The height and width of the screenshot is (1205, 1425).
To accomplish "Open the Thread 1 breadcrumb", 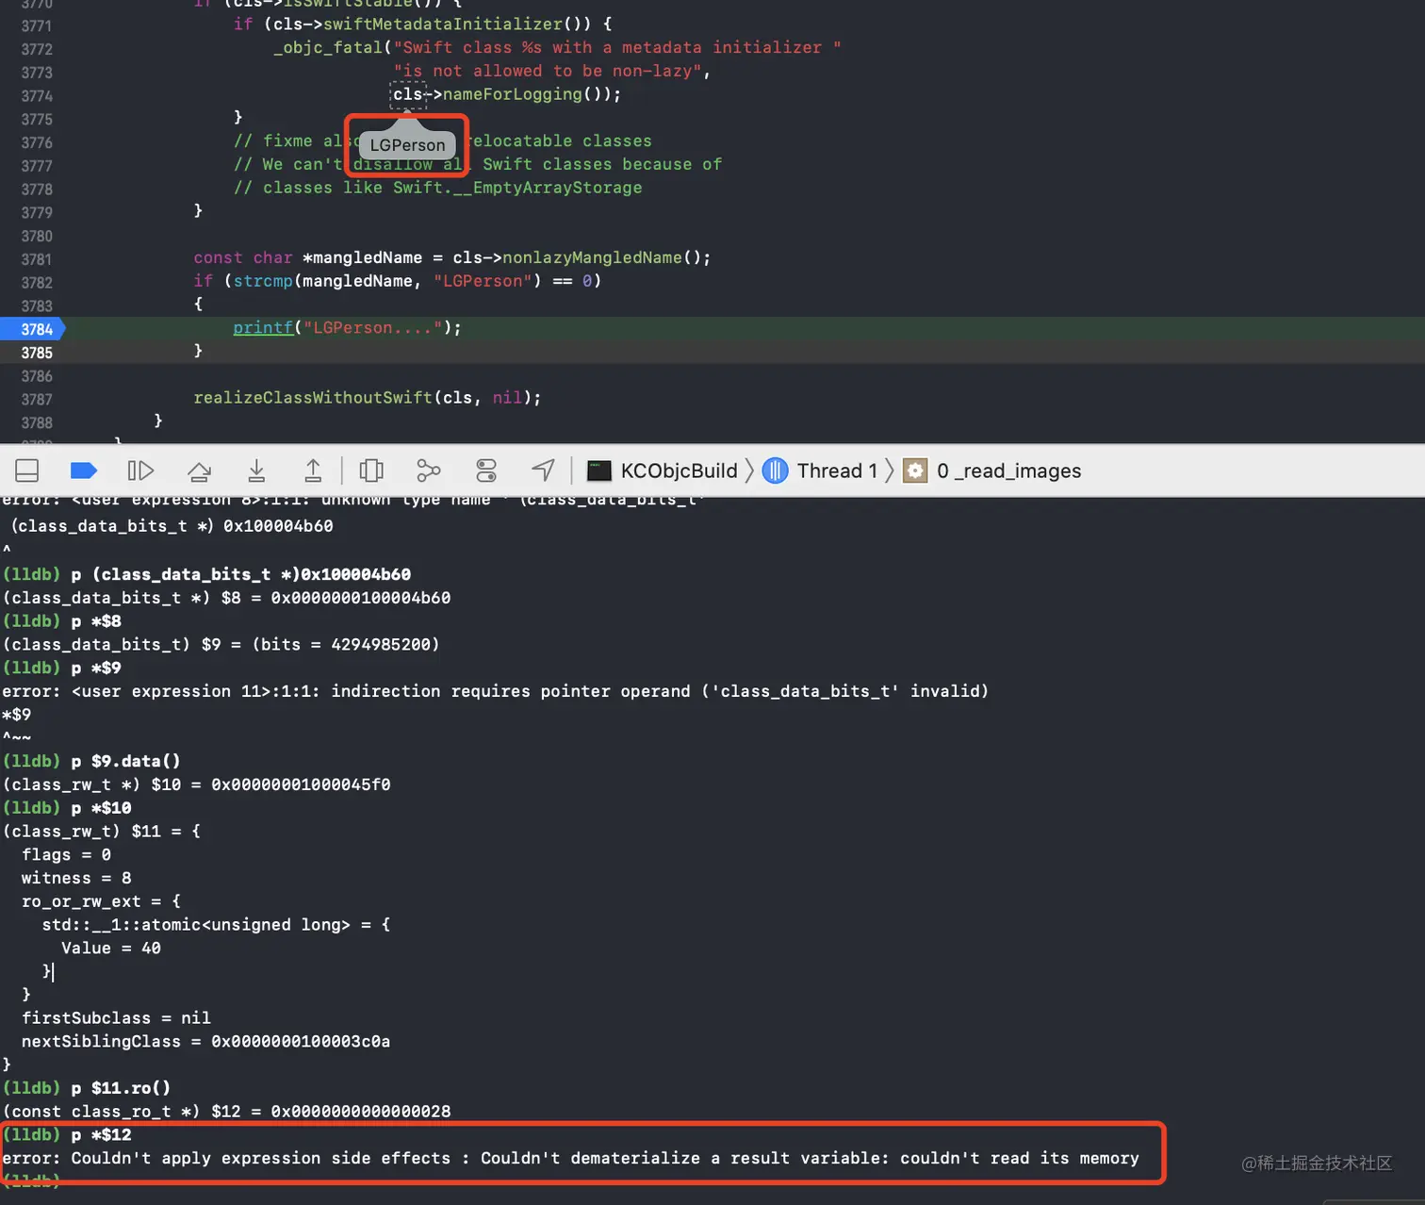I will coord(820,470).
